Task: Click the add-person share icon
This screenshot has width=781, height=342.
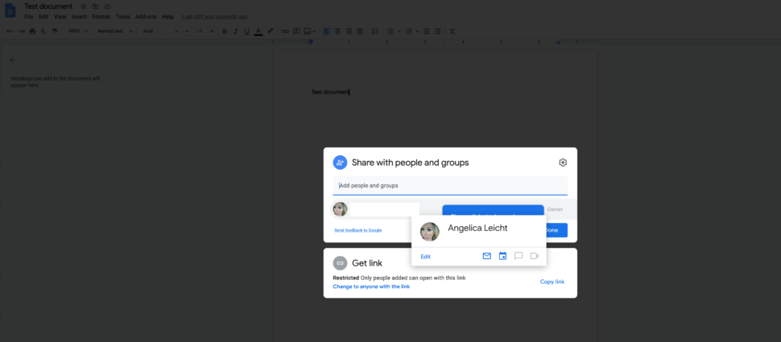Action: pyautogui.click(x=340, y=163)
